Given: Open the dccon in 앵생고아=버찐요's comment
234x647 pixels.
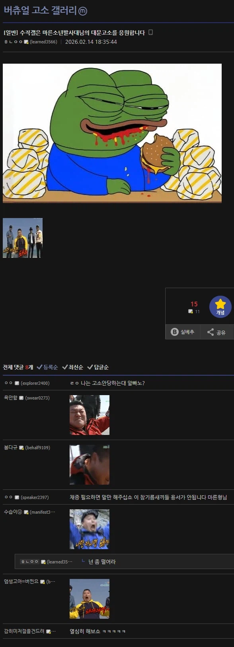Looking at the screenshot, I should (x=90, y=599).
